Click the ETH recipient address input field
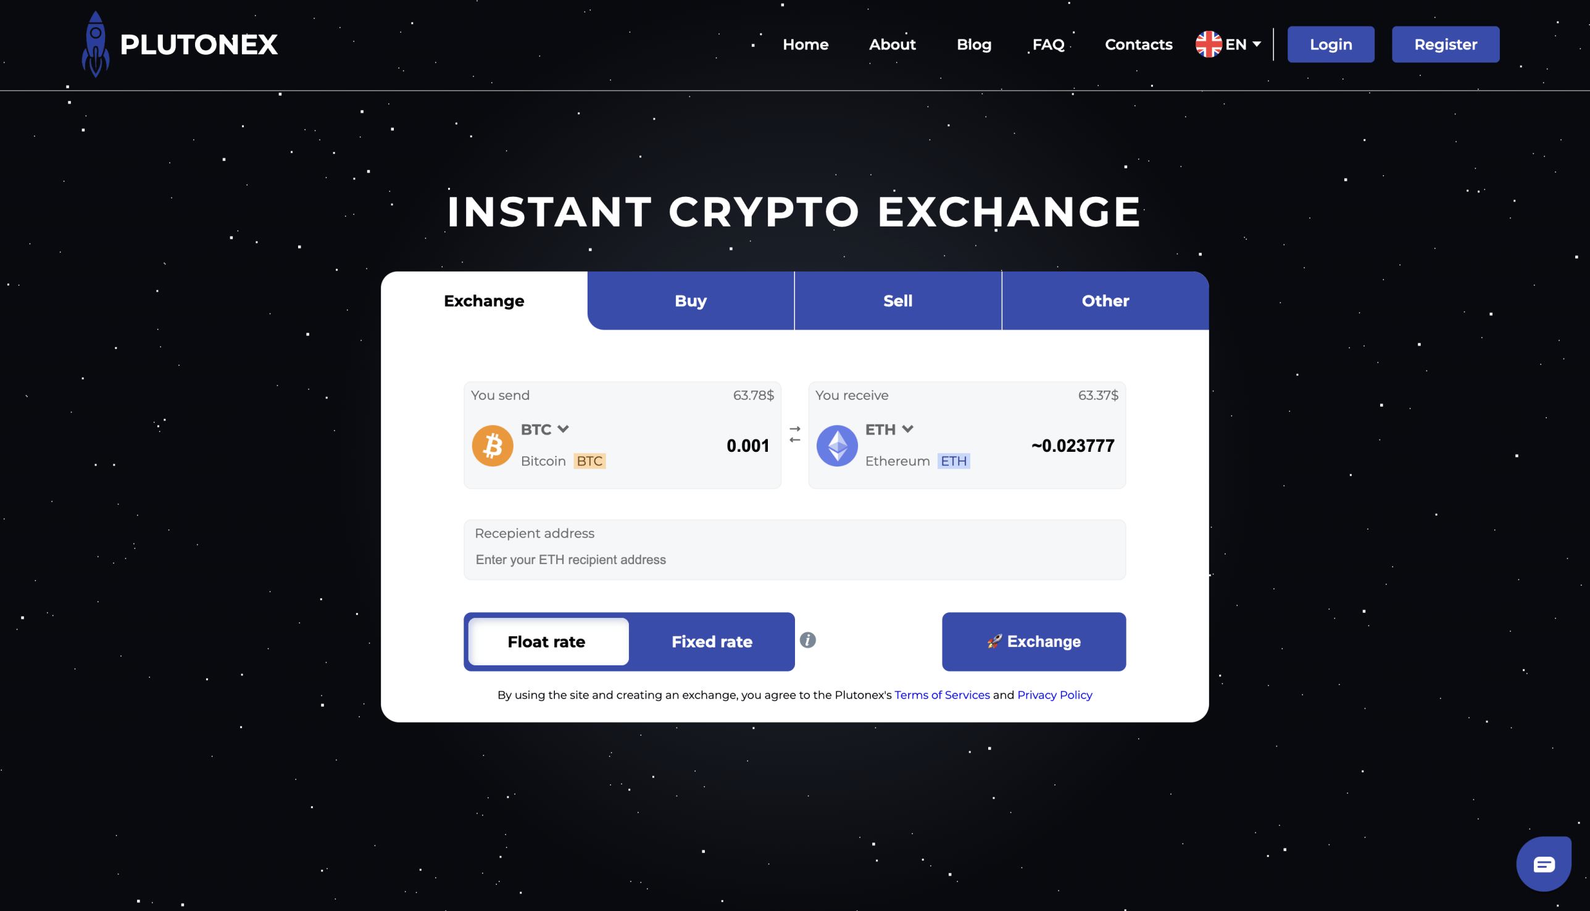 pos(795,559)
